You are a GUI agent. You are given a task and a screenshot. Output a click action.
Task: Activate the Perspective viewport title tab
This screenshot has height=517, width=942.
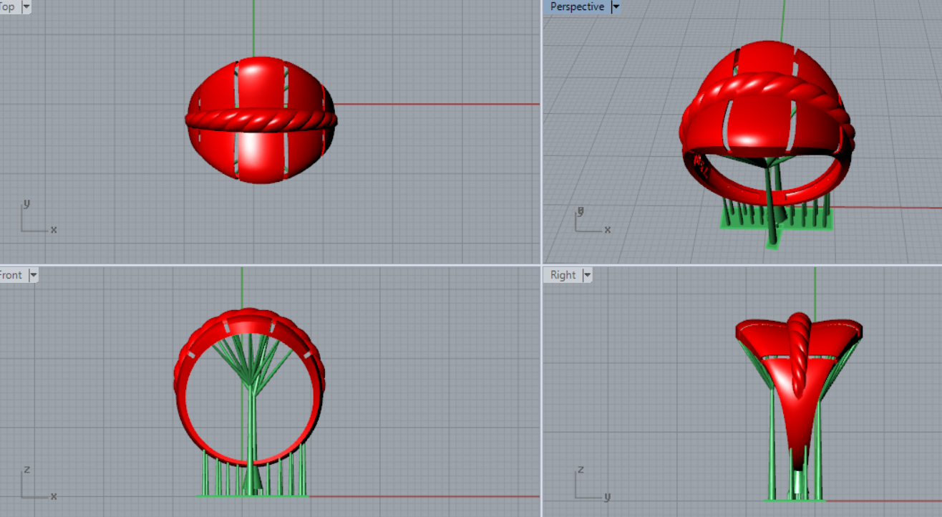(x=577, y=7)
